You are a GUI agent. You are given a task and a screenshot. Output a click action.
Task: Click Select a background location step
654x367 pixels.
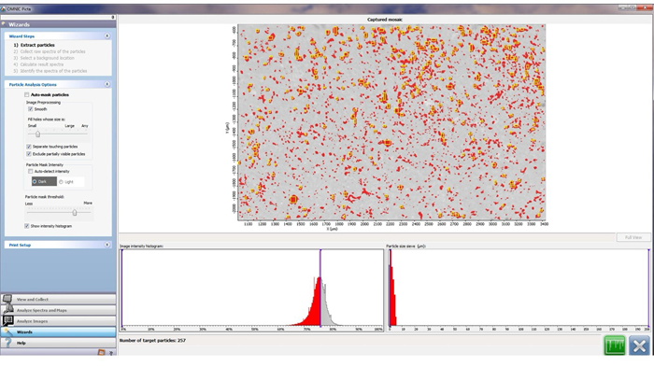point(44,58)
